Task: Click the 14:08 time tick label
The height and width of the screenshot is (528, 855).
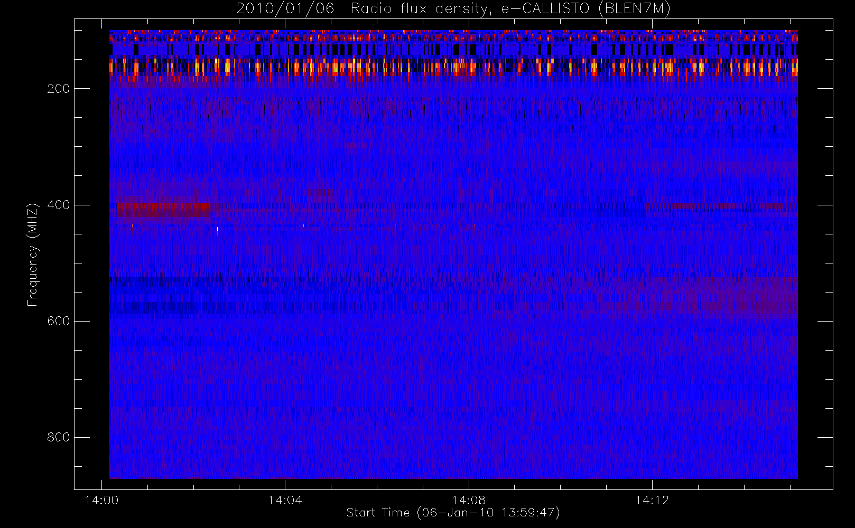Action: [x=469, y=500]
